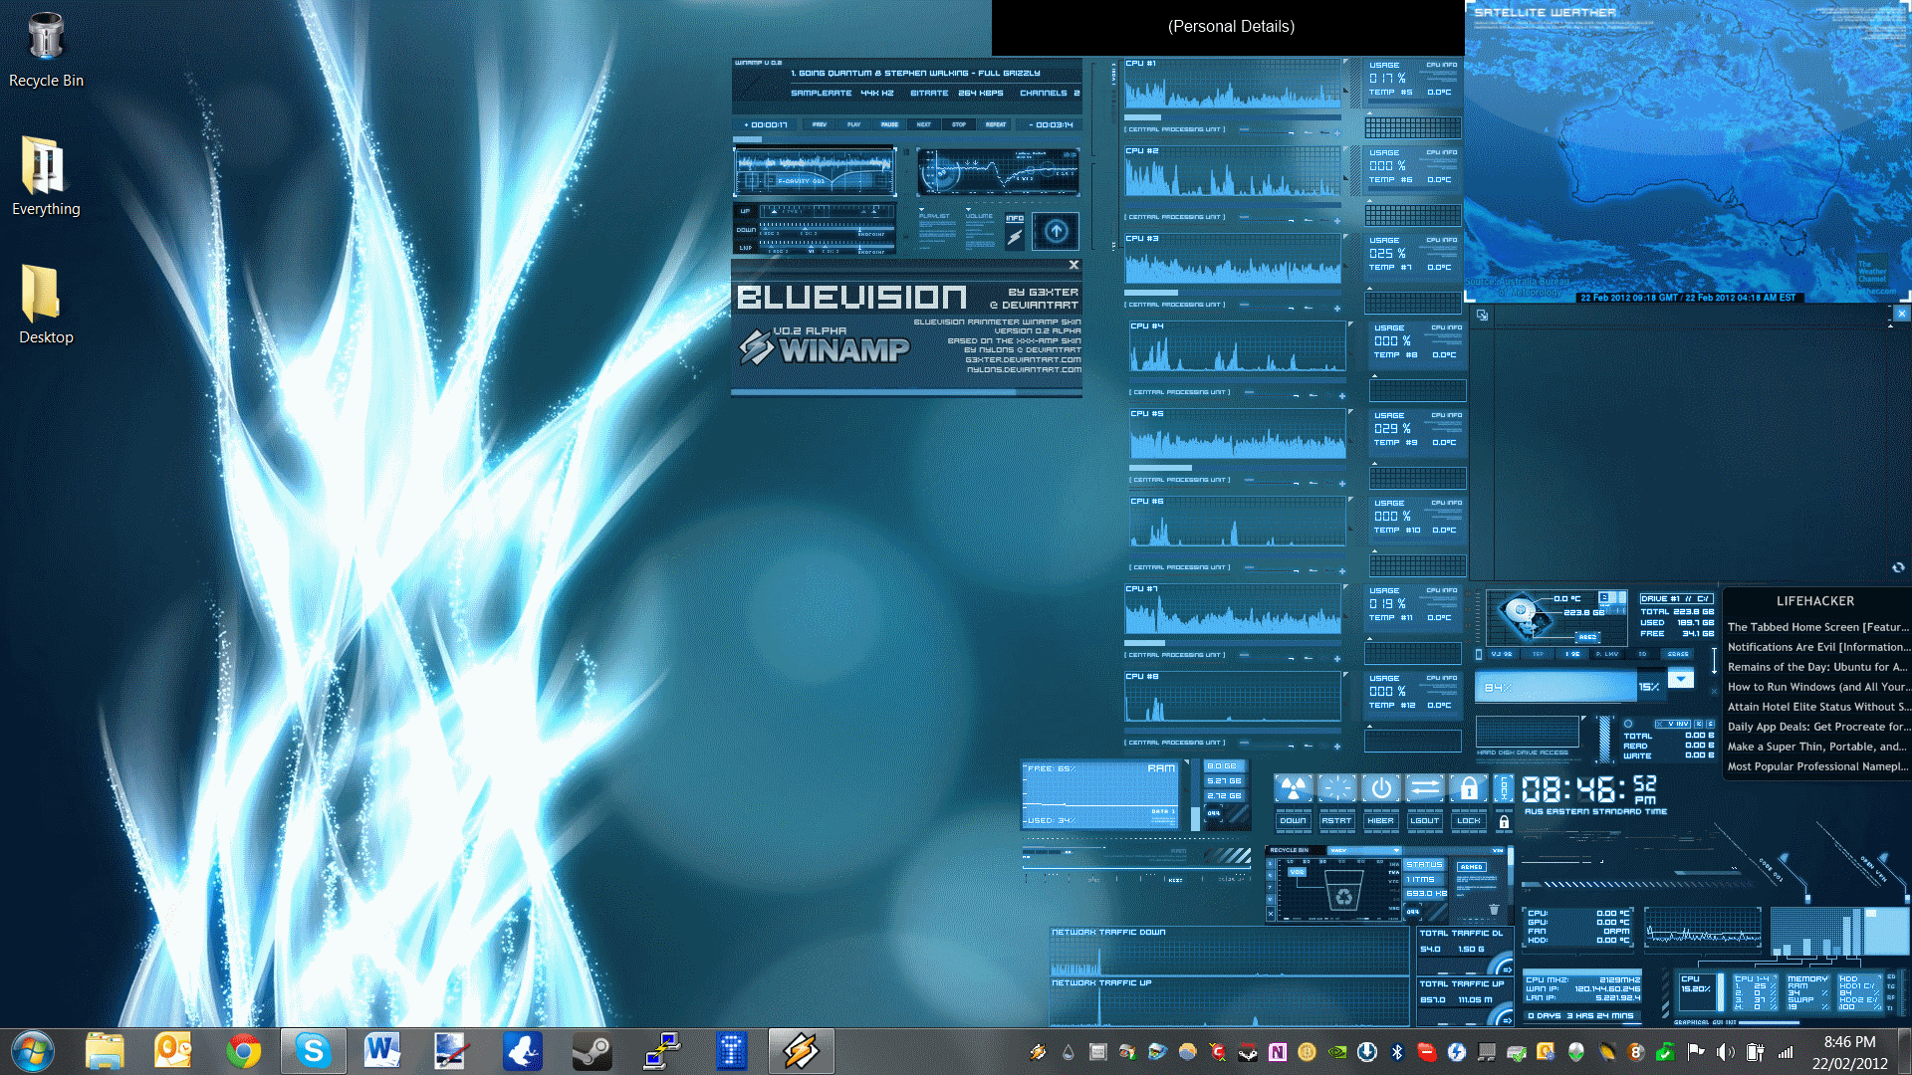Click the small padlock under vertical LOCK
Screen dimensions: 1912x1075
pyautogui.click(x=1504, y=822)
